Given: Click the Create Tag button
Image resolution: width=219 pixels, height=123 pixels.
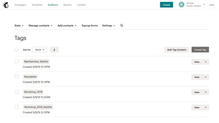Looking at the screenshot, I should point(200,50).
